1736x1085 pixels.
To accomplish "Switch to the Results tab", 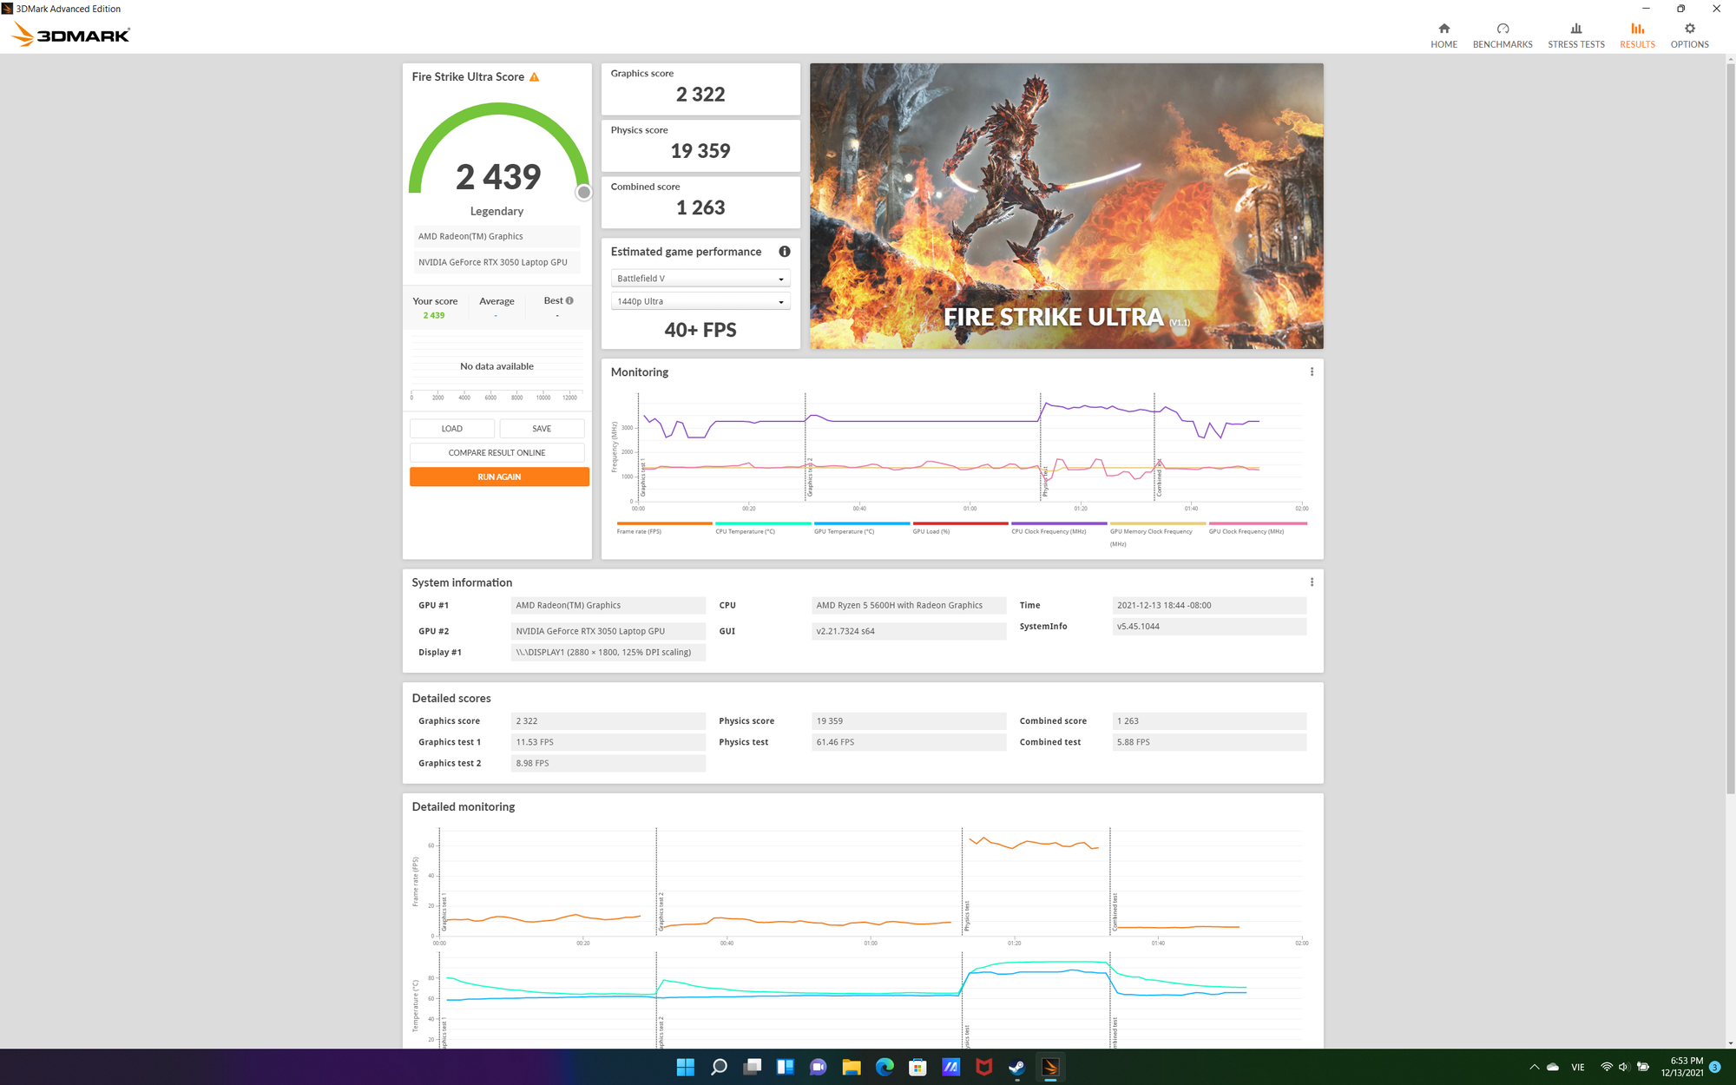I will pos(1637,35).
